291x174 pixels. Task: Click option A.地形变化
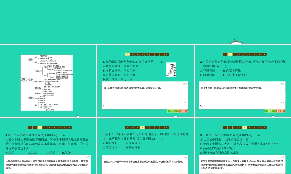(110, 143)
